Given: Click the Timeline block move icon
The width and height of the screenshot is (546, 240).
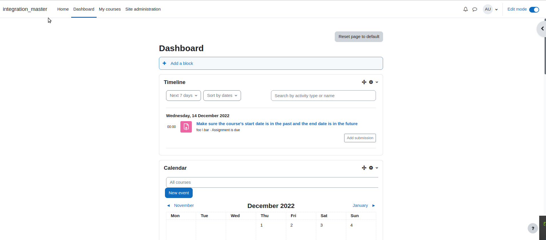Looking at the screenshot, I should [364, 82].
